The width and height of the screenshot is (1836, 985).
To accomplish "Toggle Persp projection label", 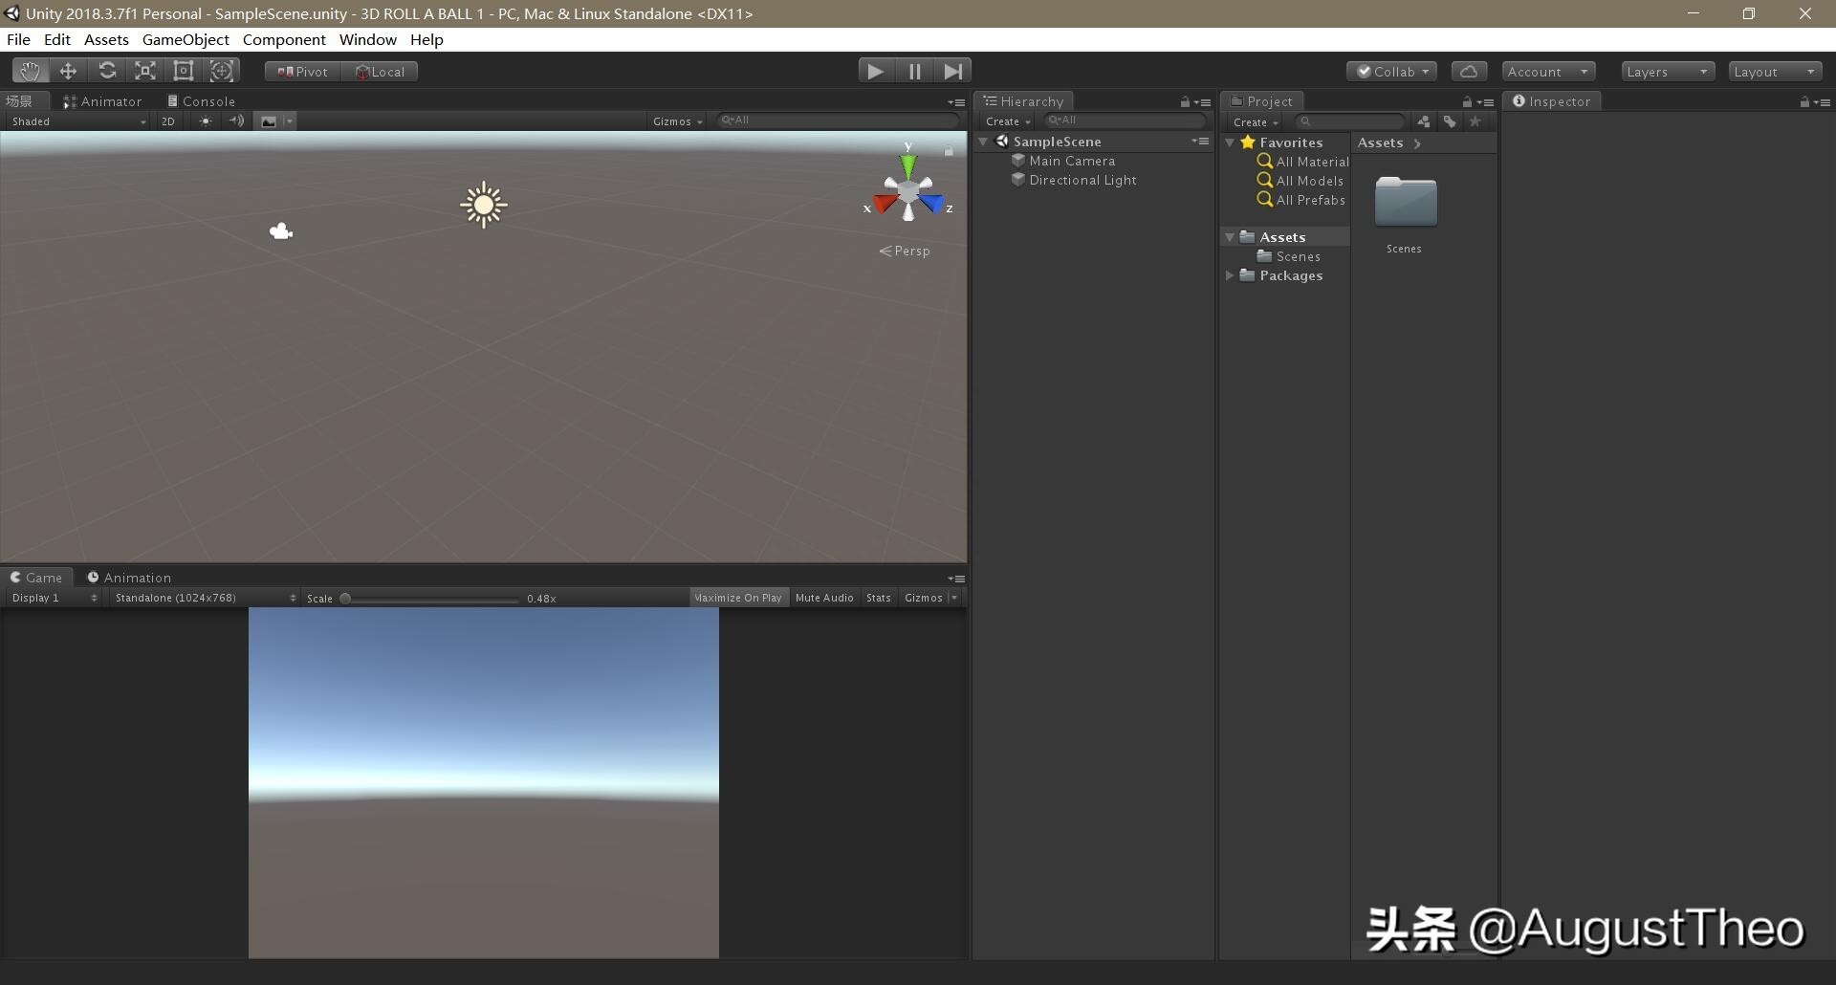I will coord(905,251).
